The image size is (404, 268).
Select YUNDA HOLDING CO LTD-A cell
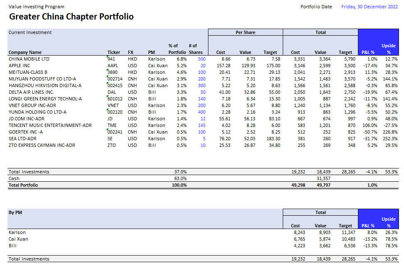point(37,112)
